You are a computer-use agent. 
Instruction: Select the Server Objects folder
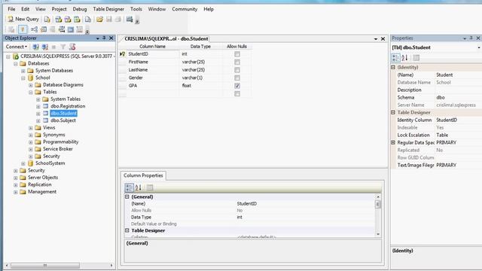pos(43,178)
